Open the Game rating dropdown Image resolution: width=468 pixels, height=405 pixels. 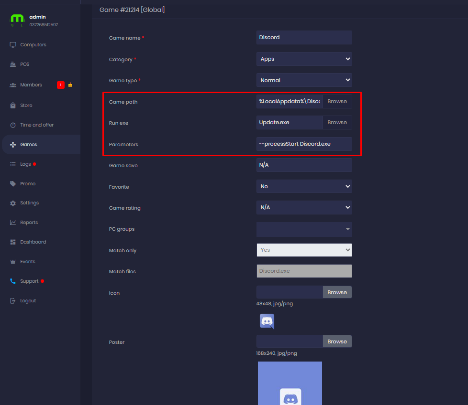[x=304, y=208]
